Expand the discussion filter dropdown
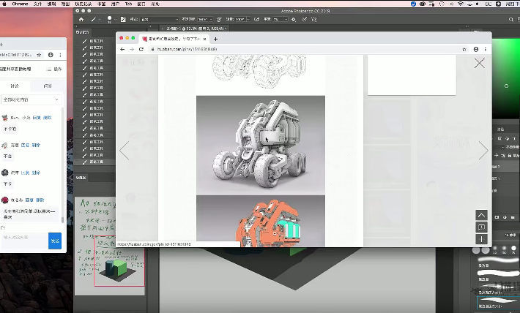This screenshot has height=313, width=520. click(31, 99)
